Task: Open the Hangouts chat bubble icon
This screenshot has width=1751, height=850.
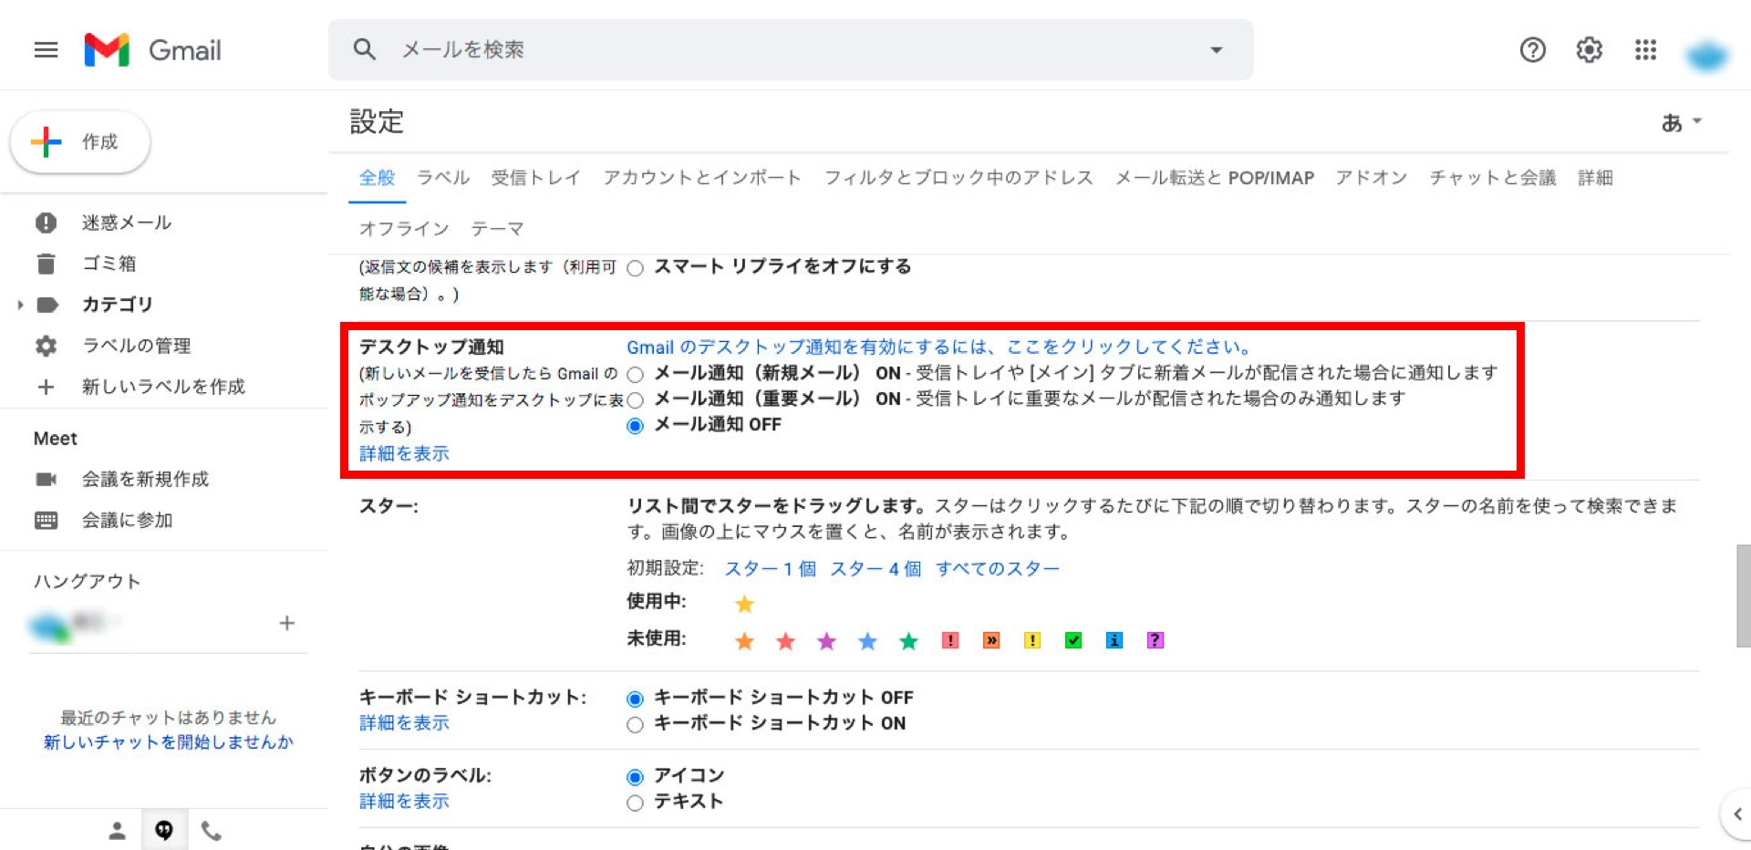Action: pyautogui.click(x=164, y=830)
